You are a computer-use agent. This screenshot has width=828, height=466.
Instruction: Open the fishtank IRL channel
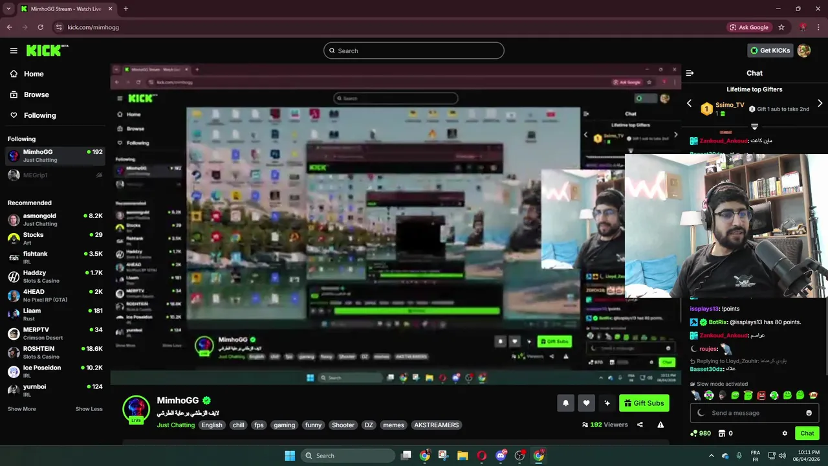coord(54,258)
